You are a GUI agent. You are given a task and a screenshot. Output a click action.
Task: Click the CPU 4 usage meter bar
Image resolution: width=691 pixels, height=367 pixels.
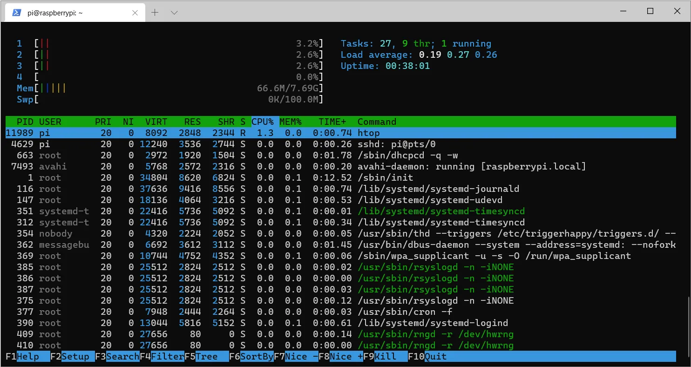click(179, 77)
